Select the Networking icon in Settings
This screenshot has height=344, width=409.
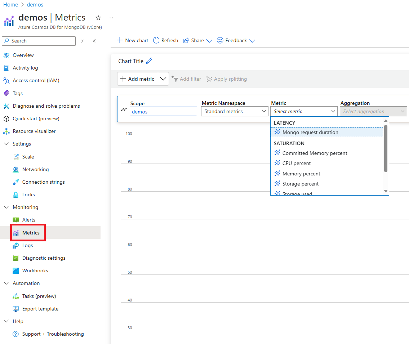17,169
